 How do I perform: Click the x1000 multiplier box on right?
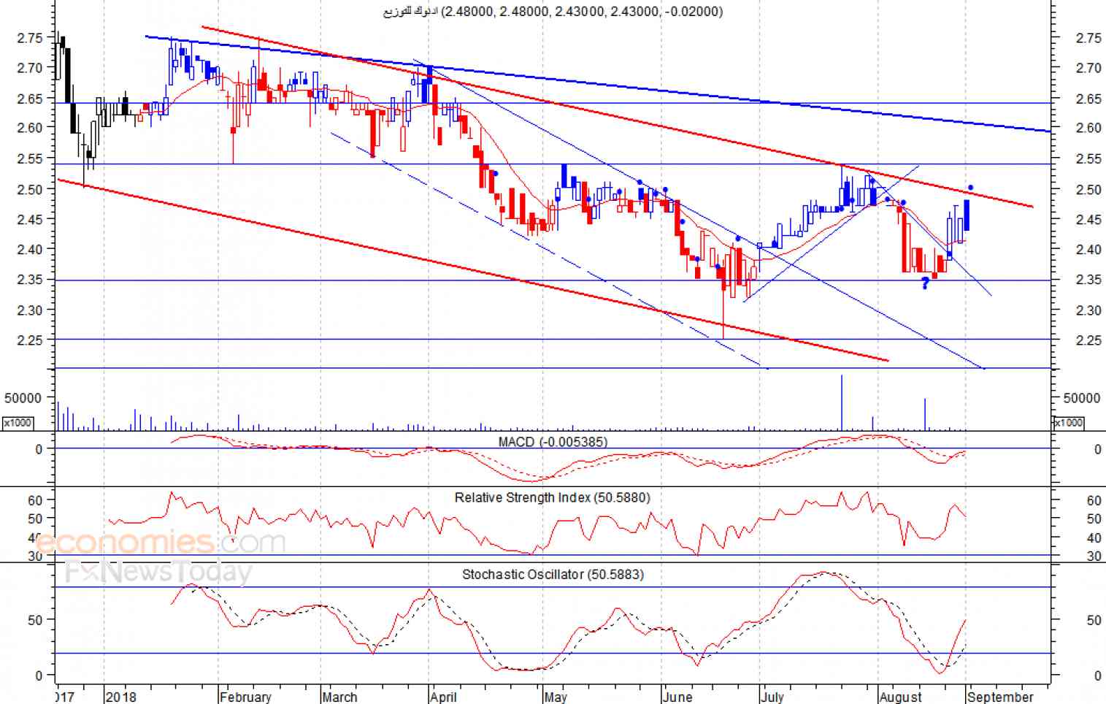click(x=1069, y=423)
